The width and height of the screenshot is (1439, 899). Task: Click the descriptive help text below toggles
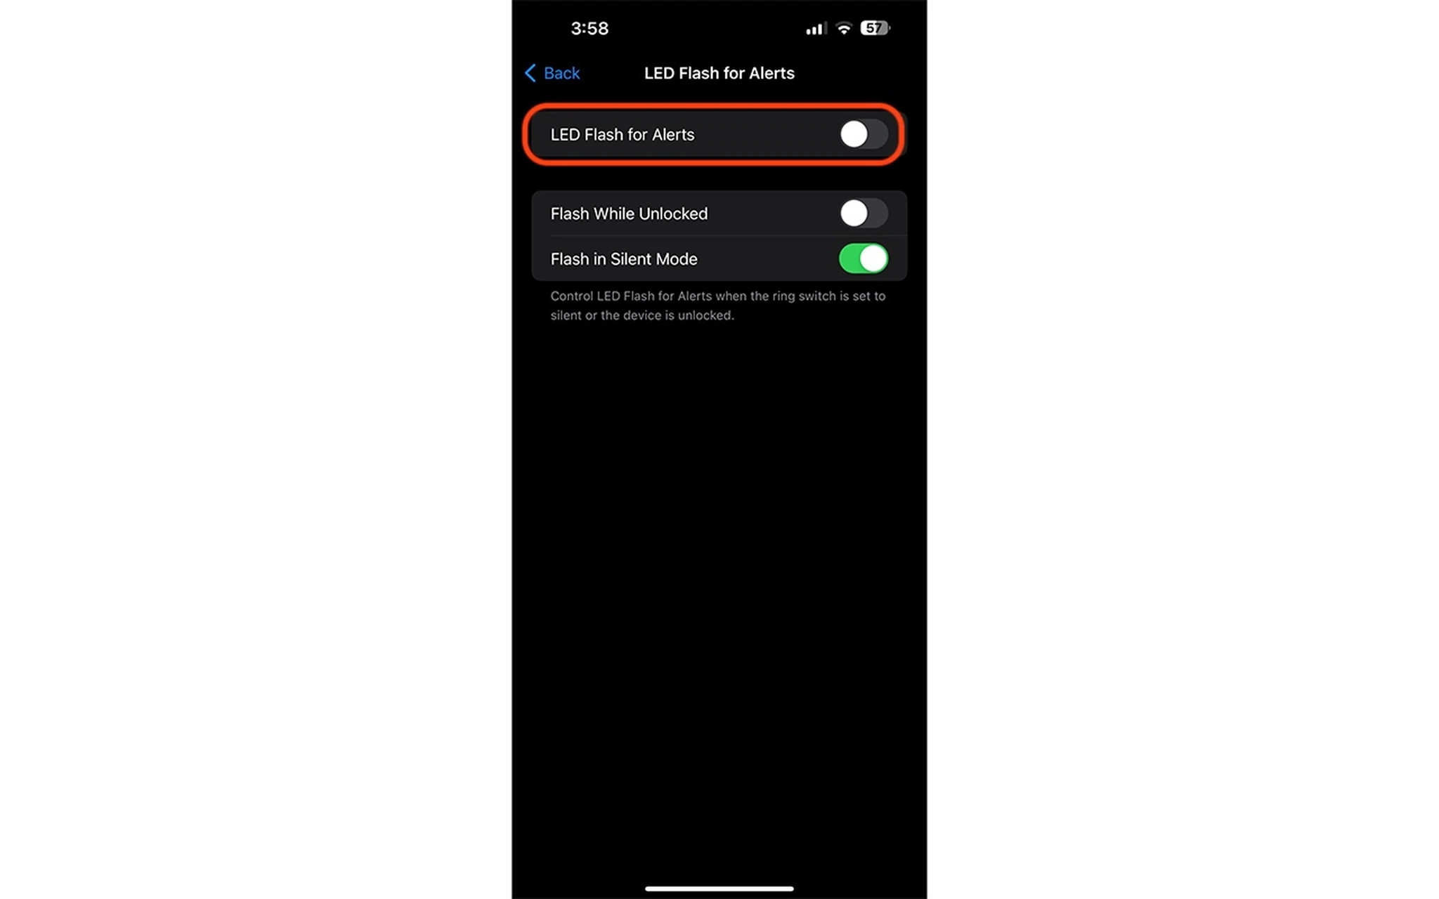[718, 306]
